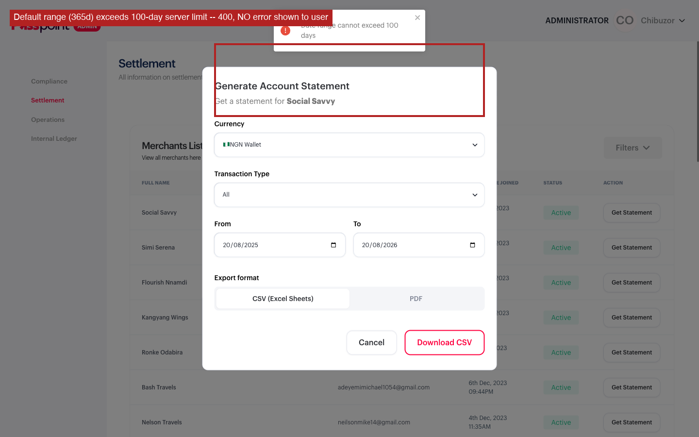Image resolution: width=699 pixels, height=437 pixels.
Task: Click neilsonmike14@gmail.com email
Action: click(374, 422)
